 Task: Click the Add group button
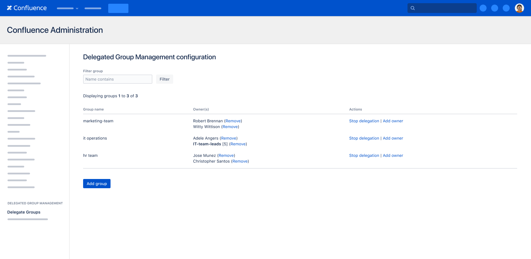97,184
